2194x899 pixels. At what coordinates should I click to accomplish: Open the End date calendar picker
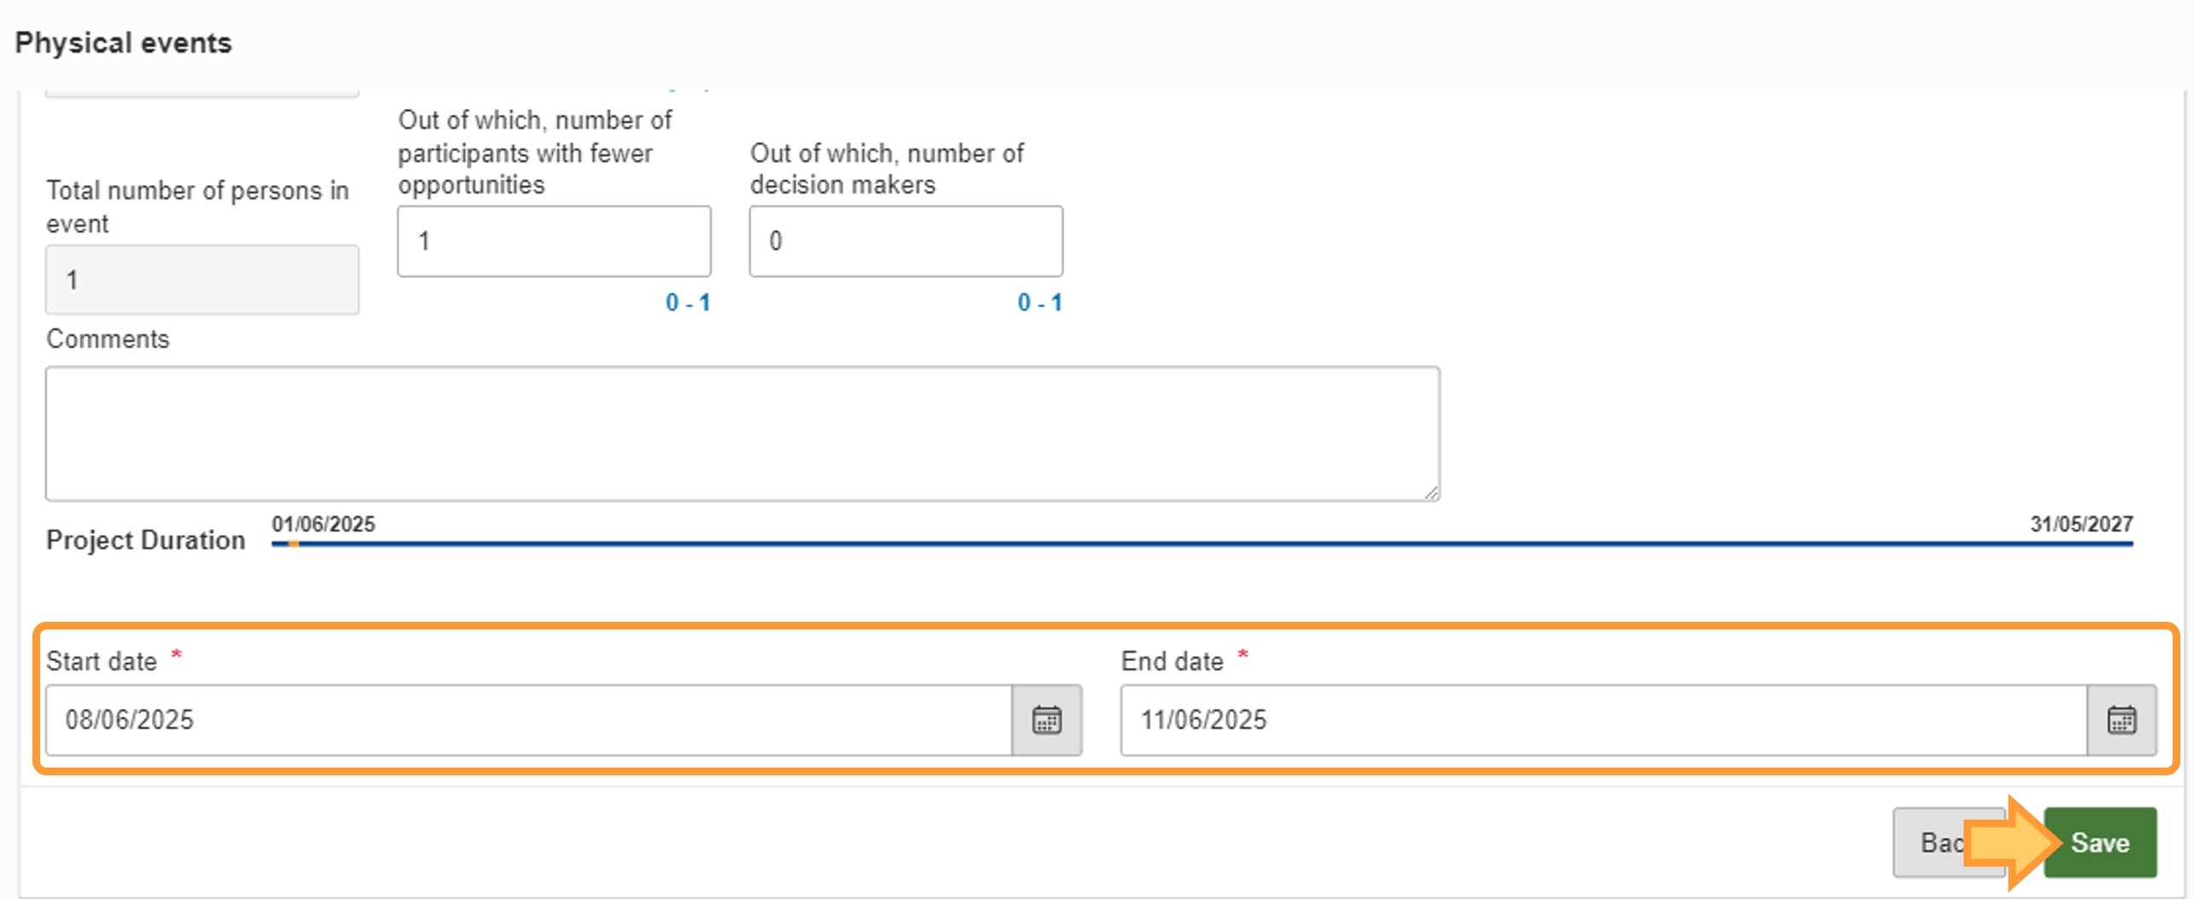2121,720
